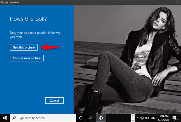Open the Windows Start menu
Image resolution: width=181 pixels, height=122 pixels.
coord(5,118)
